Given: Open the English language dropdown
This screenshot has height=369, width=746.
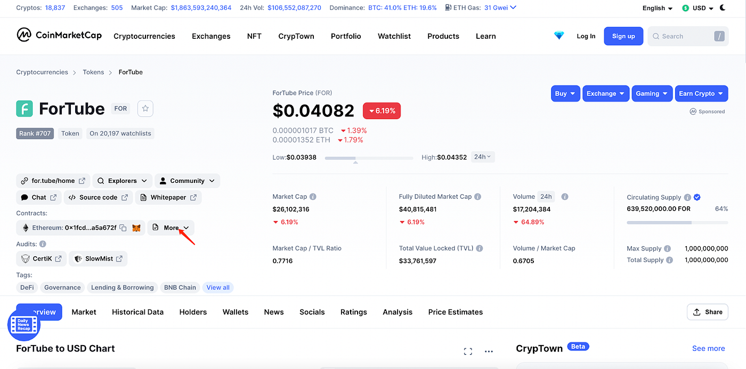Looking at the screenshot, I should pos(657,8).
